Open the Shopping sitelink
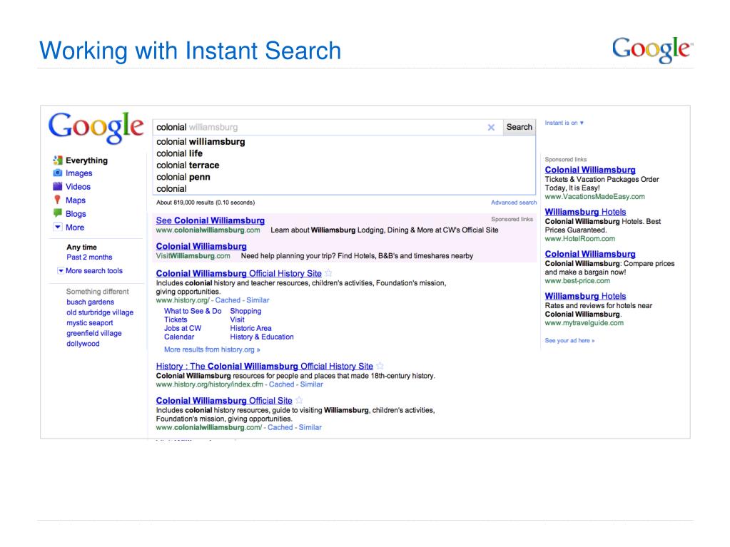Image resolution: width=730 pixels, height=547 pixels. (x=245, y=311)
